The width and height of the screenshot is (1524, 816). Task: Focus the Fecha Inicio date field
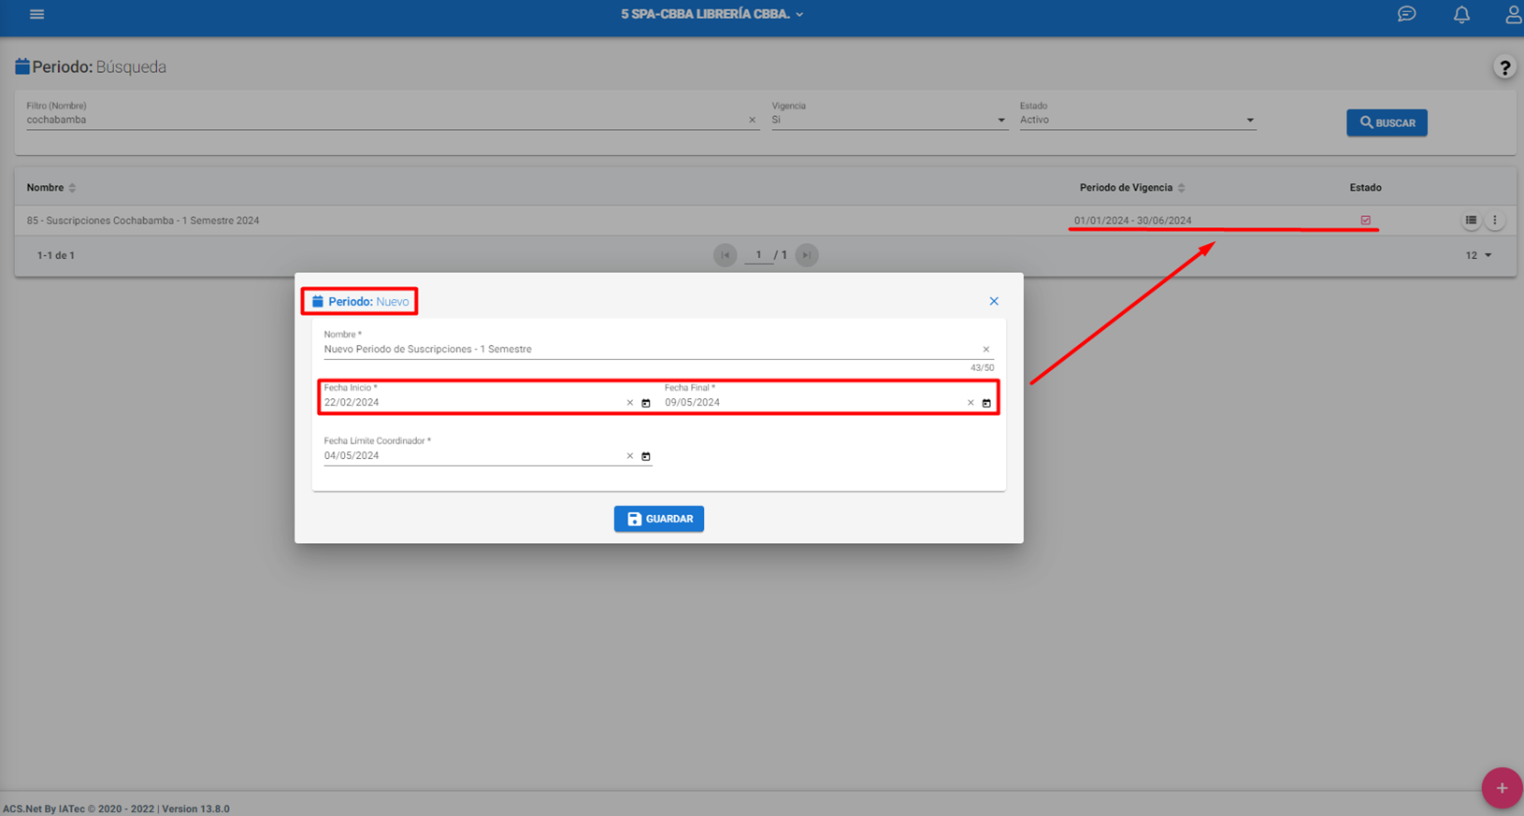click(472, 403)
